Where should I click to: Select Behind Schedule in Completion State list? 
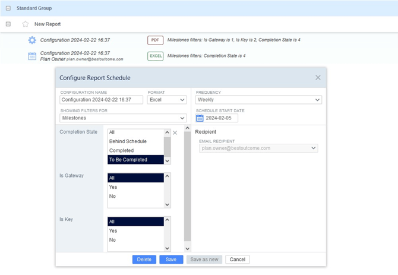click(x=128, y=141)
